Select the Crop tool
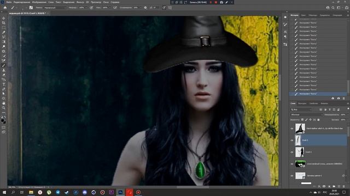Image resolution: width=350 pixels, height=196 pixels. [x=4, y=23]
